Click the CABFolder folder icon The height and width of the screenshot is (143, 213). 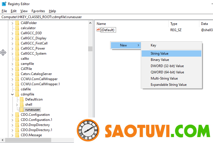click(17, 23)
